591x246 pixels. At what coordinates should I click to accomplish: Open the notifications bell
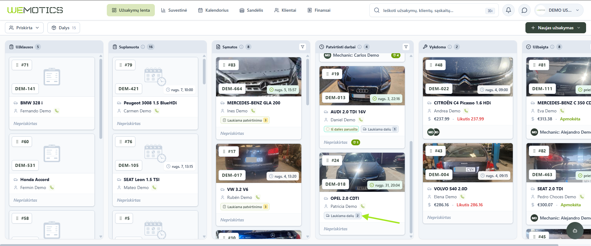click(509, 10)
